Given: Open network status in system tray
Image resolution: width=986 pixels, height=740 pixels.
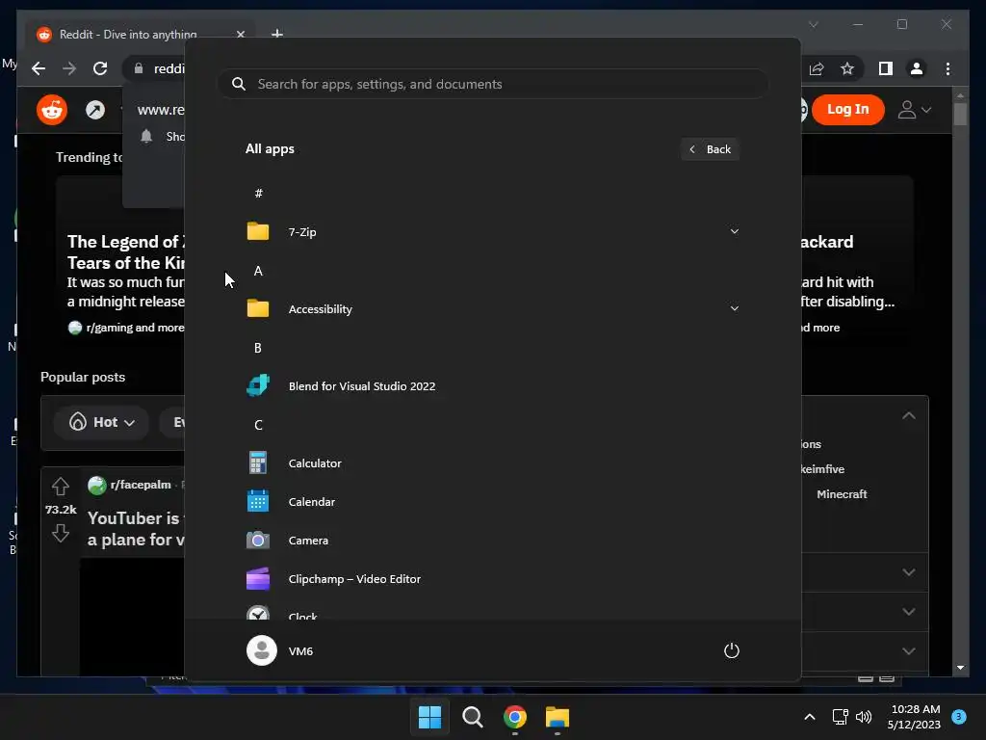Looking at the screenshot, I should point(840,717).
